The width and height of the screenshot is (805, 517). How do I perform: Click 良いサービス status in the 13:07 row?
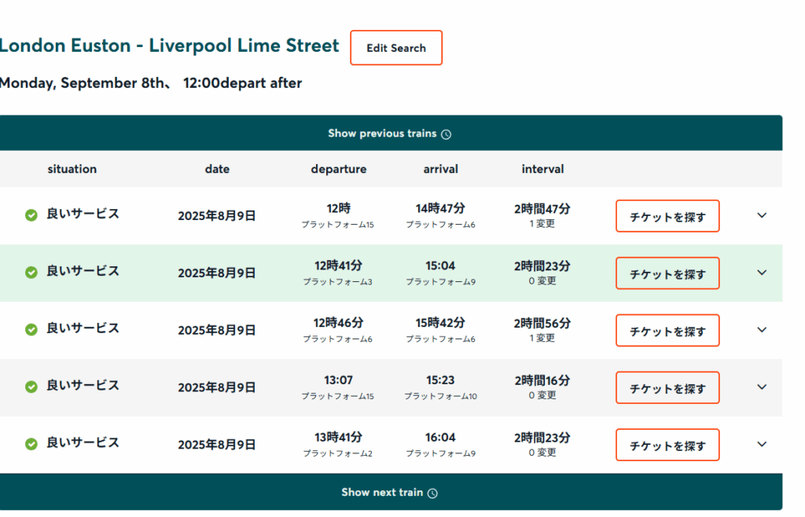[83, 385]
